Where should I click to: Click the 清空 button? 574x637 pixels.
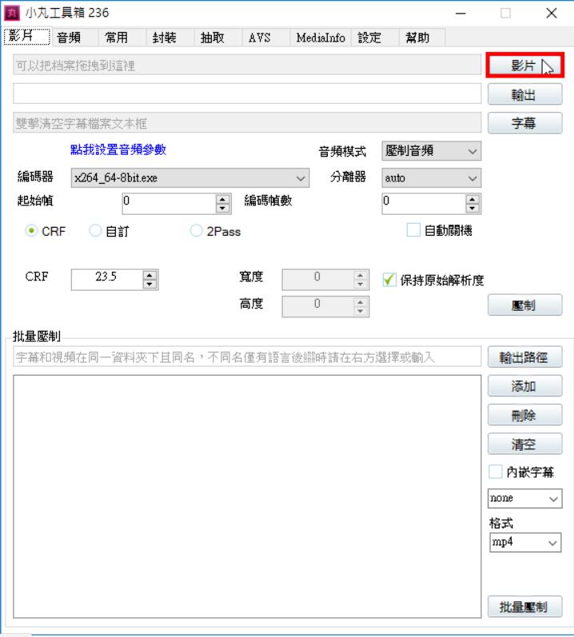click(525, 444)
